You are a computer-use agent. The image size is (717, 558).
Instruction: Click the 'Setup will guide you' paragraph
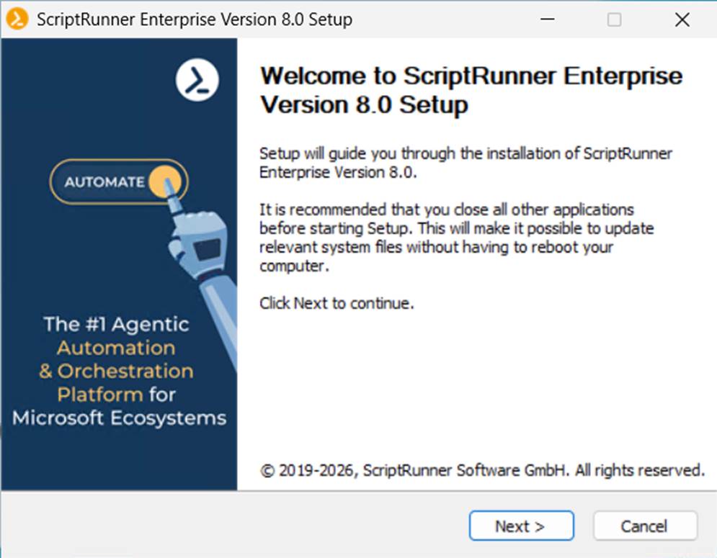[466, 163]
